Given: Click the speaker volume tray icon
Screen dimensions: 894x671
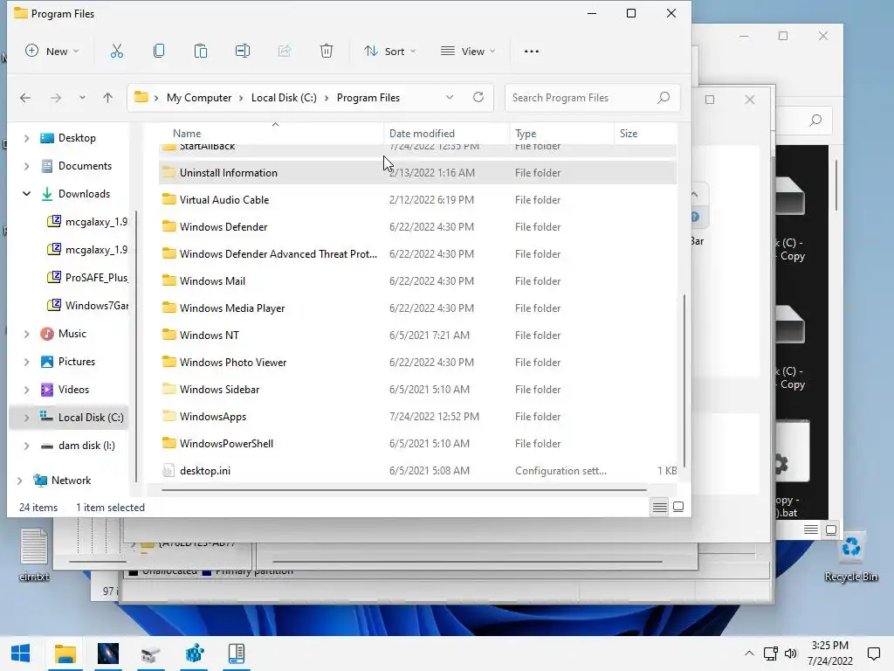Looking at the screenshot, I should (x=790, y=654).
